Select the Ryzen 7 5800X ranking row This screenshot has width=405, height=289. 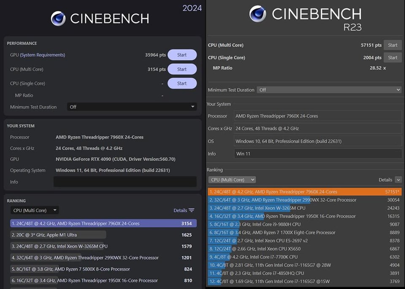103,269
